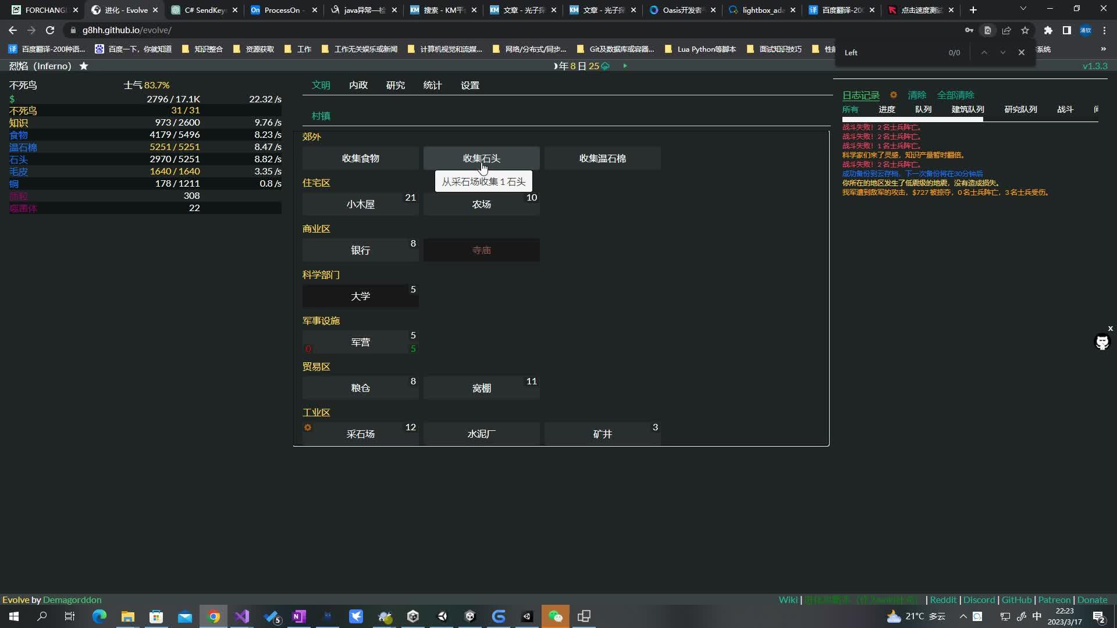Build a 小木屋 cabin

pyautogui.click(x=360, y=205)
